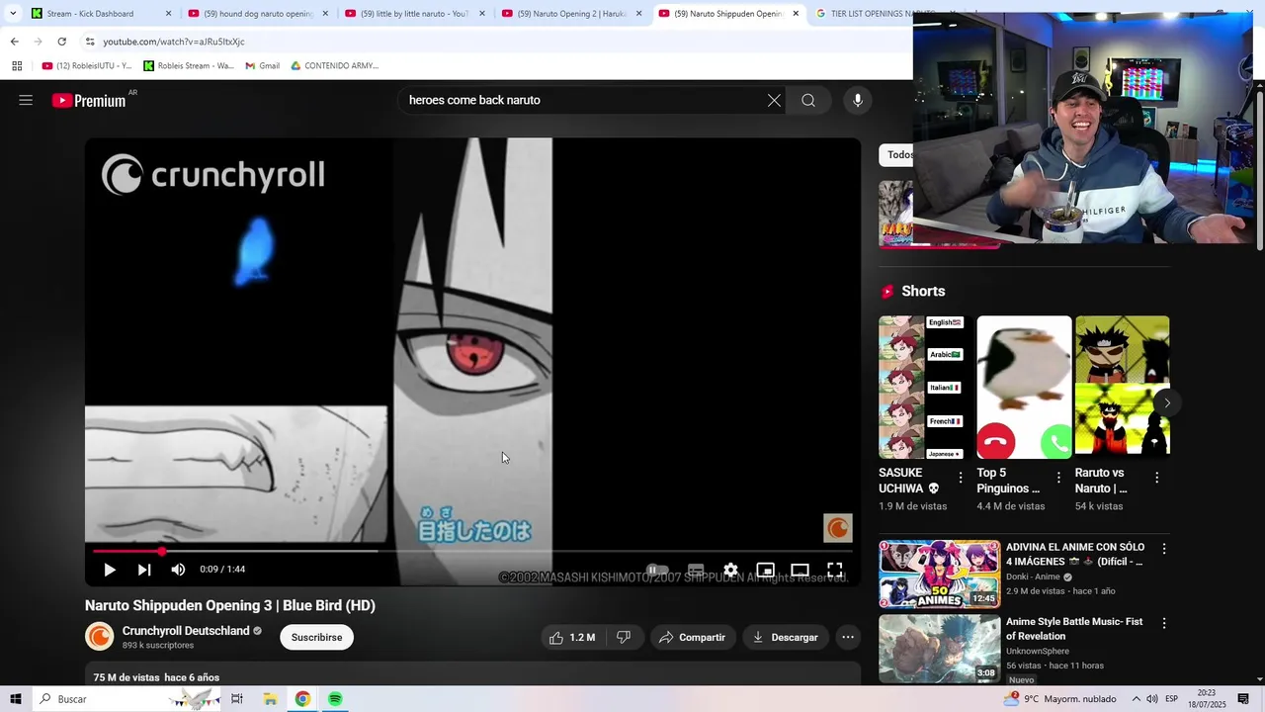Toggle the video autoplay switch
The width and height of the screenshot is (1265, 712).
(x=656, y=571)
